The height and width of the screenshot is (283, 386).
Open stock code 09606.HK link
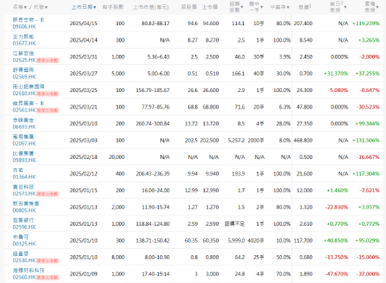click(x=24, y=26)
